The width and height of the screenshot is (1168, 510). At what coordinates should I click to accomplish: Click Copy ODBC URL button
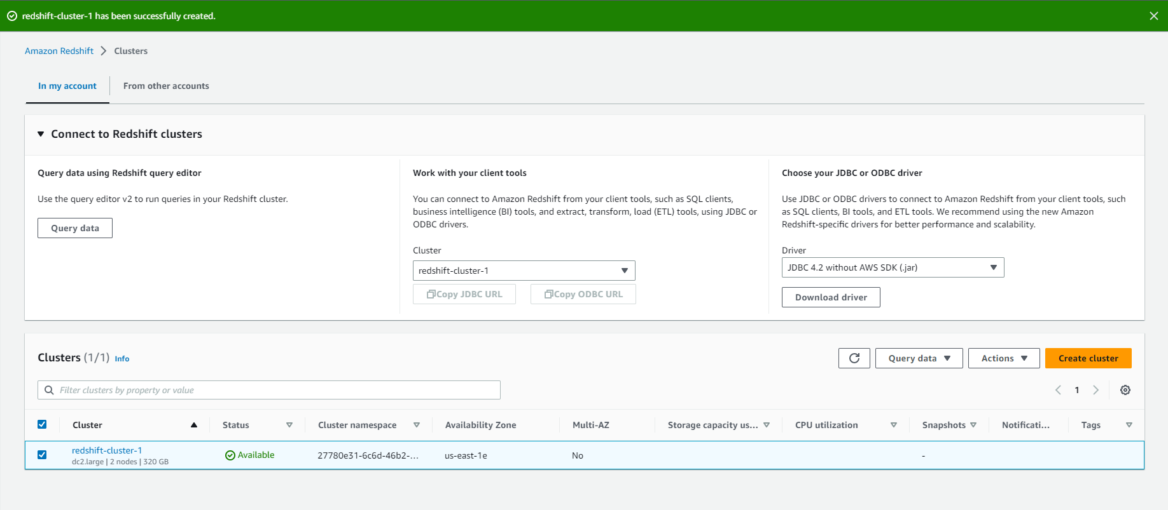(583, 294)
